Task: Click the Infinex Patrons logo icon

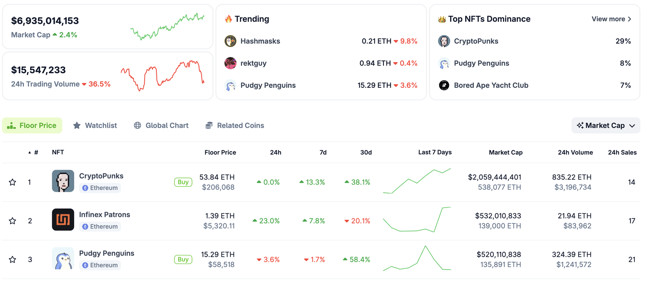Action: (63, 220)
